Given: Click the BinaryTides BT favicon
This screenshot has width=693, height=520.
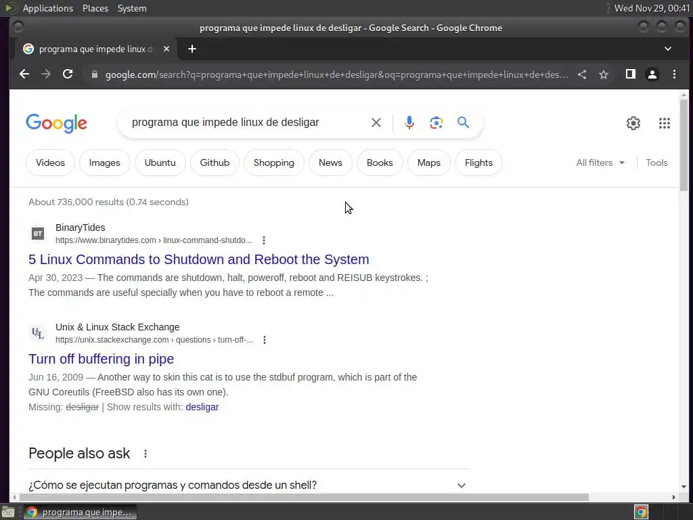Looking at the screenshot, I should pos(38,234).
